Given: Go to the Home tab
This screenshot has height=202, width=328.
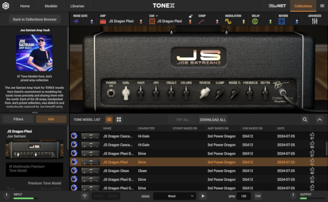Looking at the screenshot, I should (x=25, y=6).
